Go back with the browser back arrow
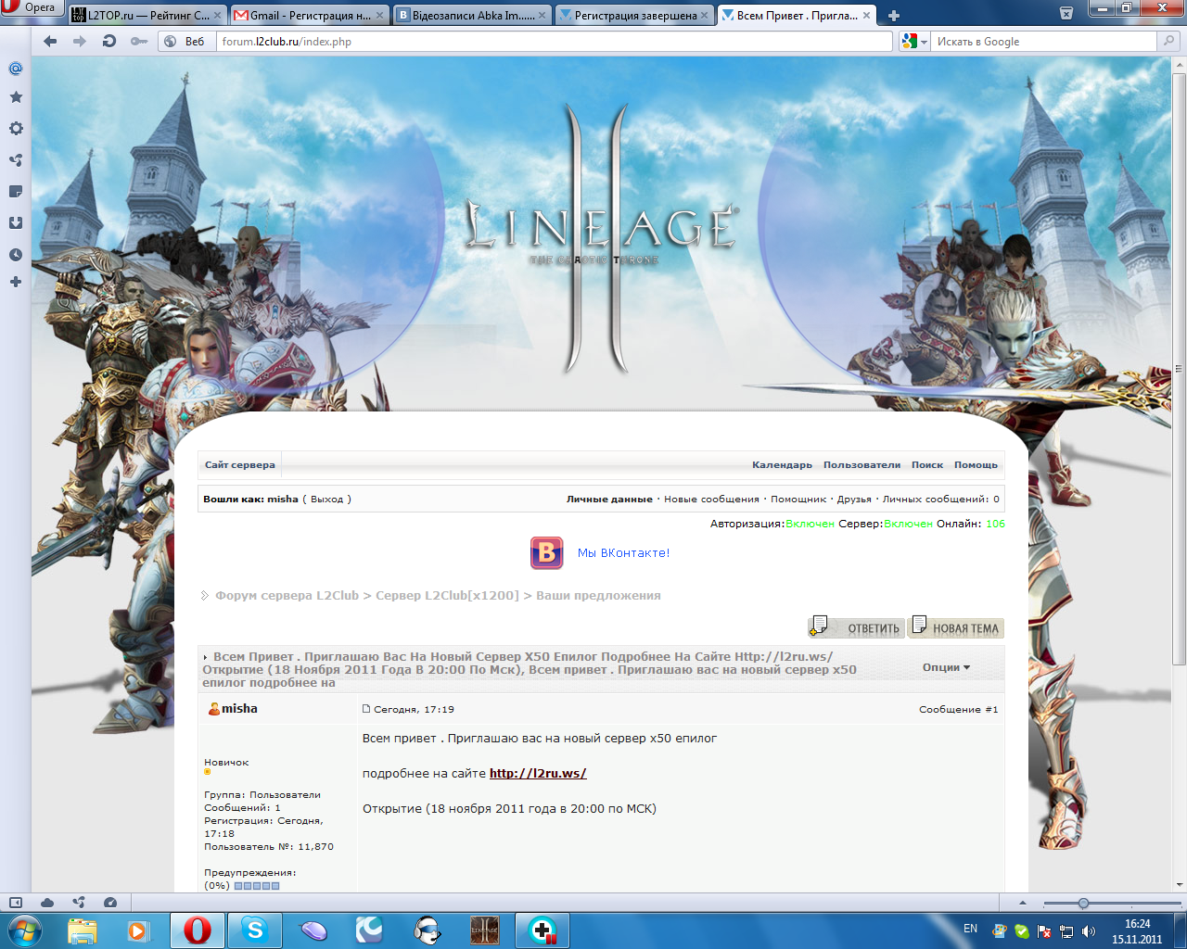Viewport: 1187px width, 949px height. click(x=50, y=41)
